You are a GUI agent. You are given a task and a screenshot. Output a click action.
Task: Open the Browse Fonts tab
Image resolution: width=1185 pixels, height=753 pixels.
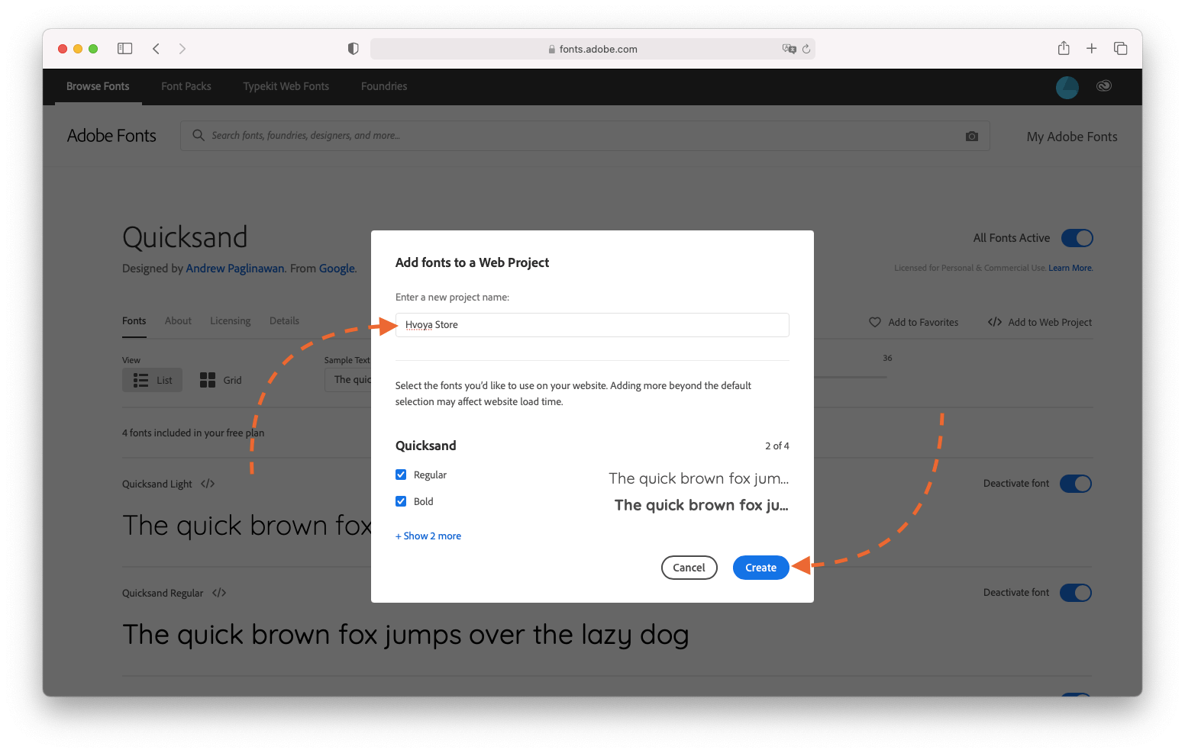click(x=98, y=86)
